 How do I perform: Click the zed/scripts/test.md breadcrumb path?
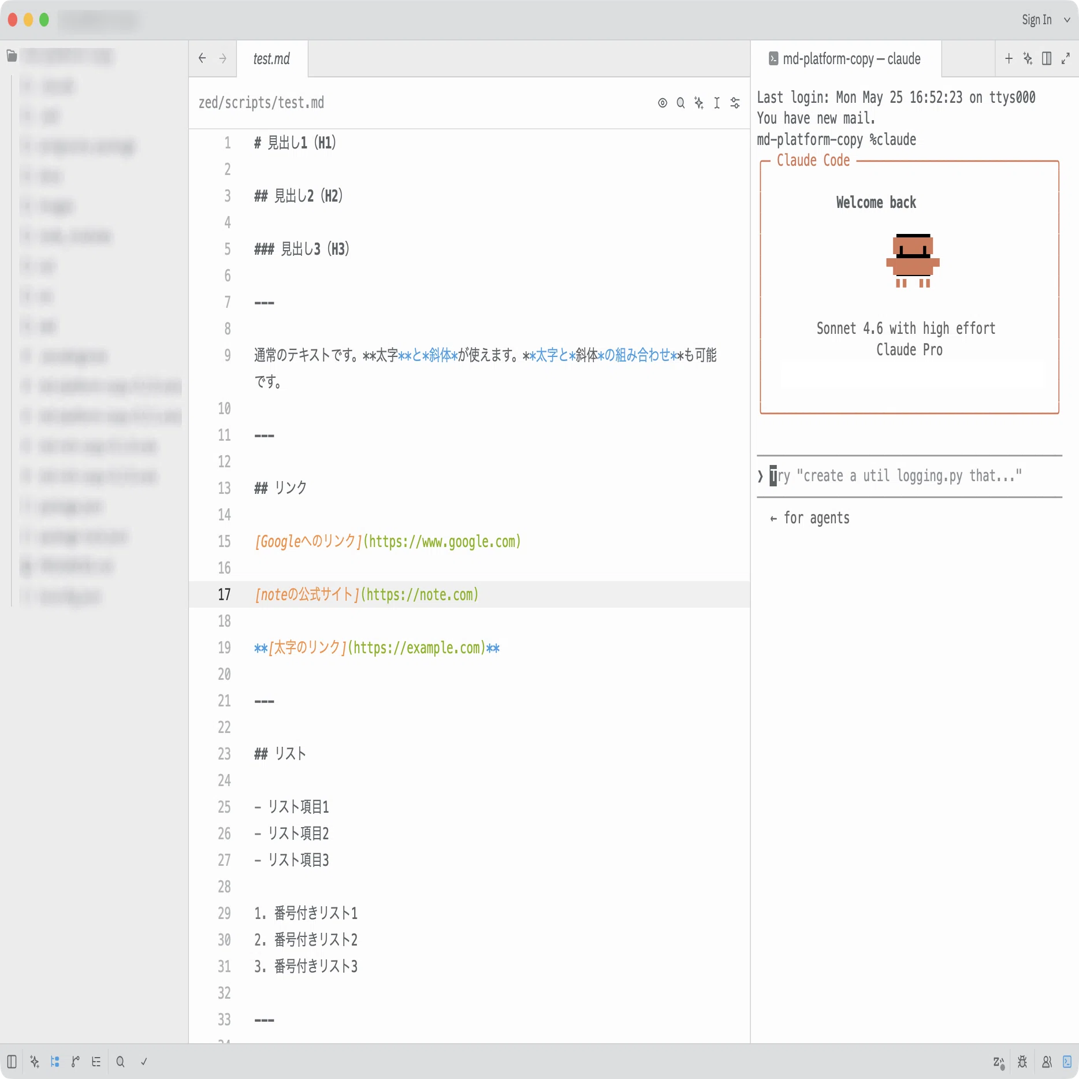point(261,103)
